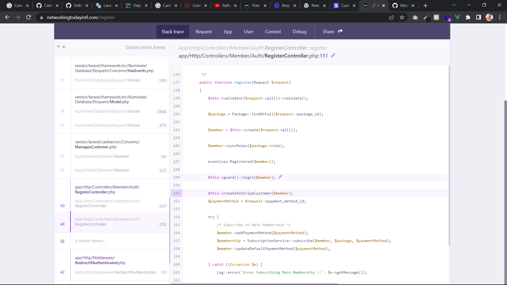This screenshot has width=507, height=285.
Task: Jump to next frame with the down arrow
Action: [64, 46]
